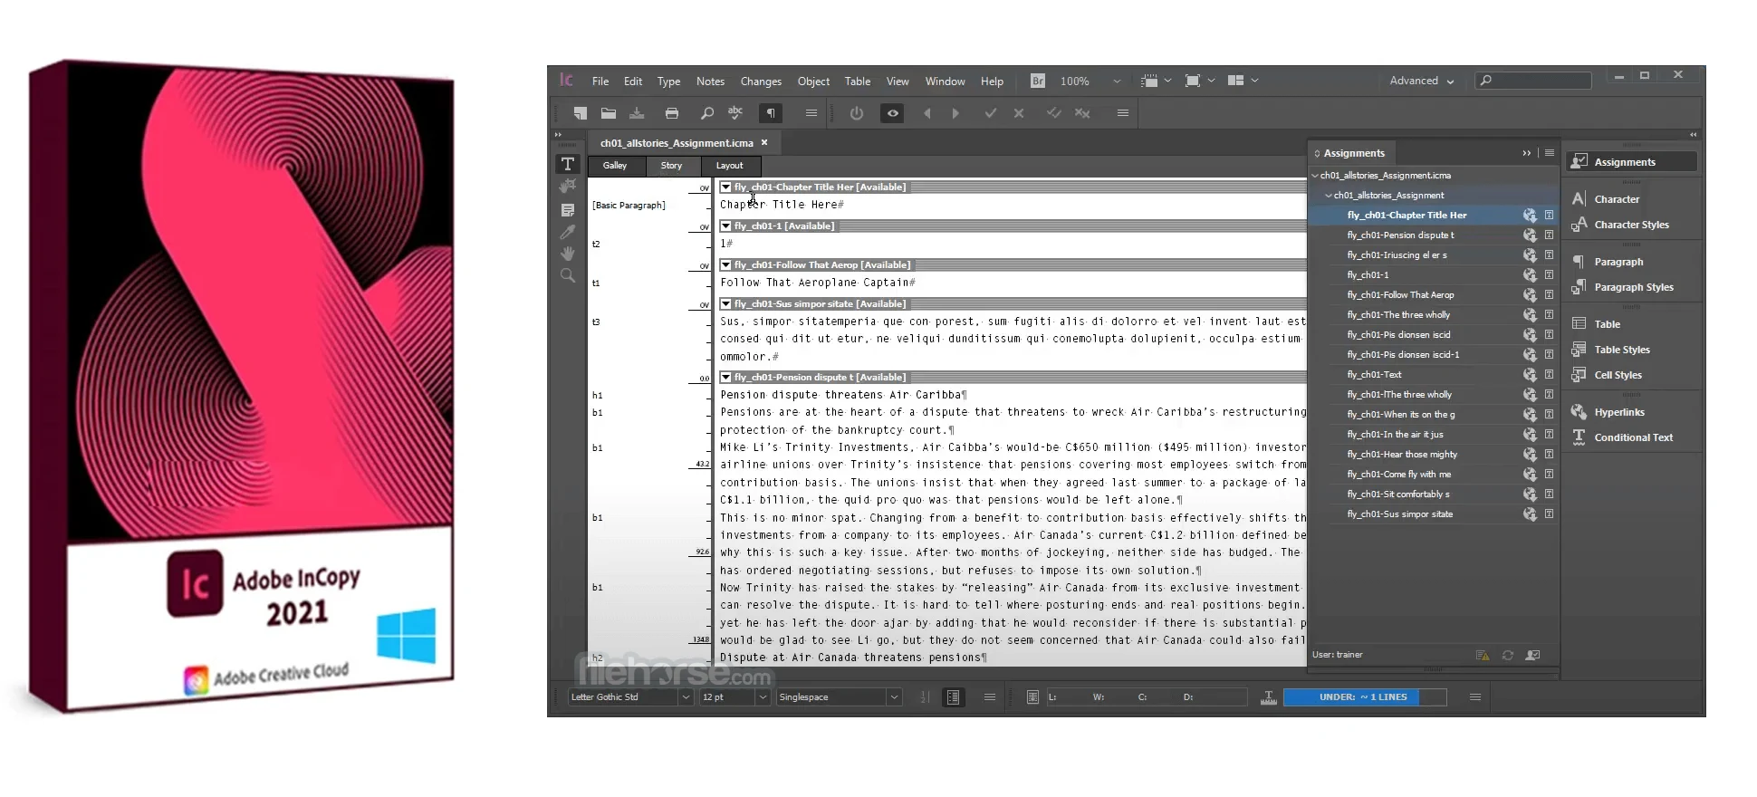Collapse the ch01_allstories_Assignment subfolder node

pyautogui.click(x=1329, y=196)
